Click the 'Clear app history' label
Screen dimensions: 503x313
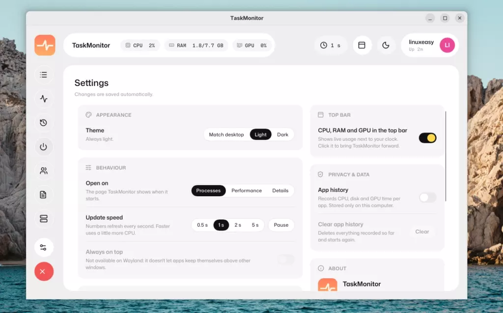click(340, 224)
